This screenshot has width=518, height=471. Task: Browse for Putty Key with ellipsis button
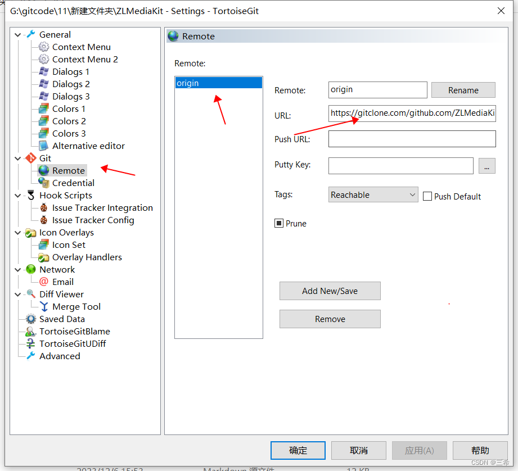pos(487,166)
